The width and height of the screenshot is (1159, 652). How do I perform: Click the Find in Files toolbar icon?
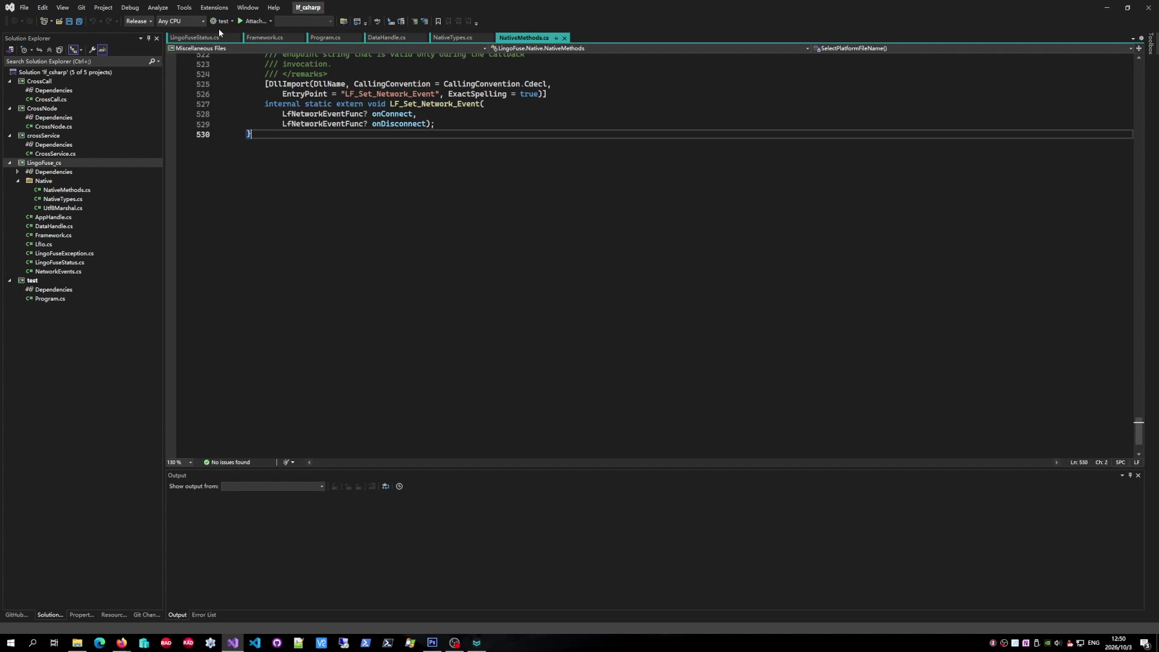[343, 21]
